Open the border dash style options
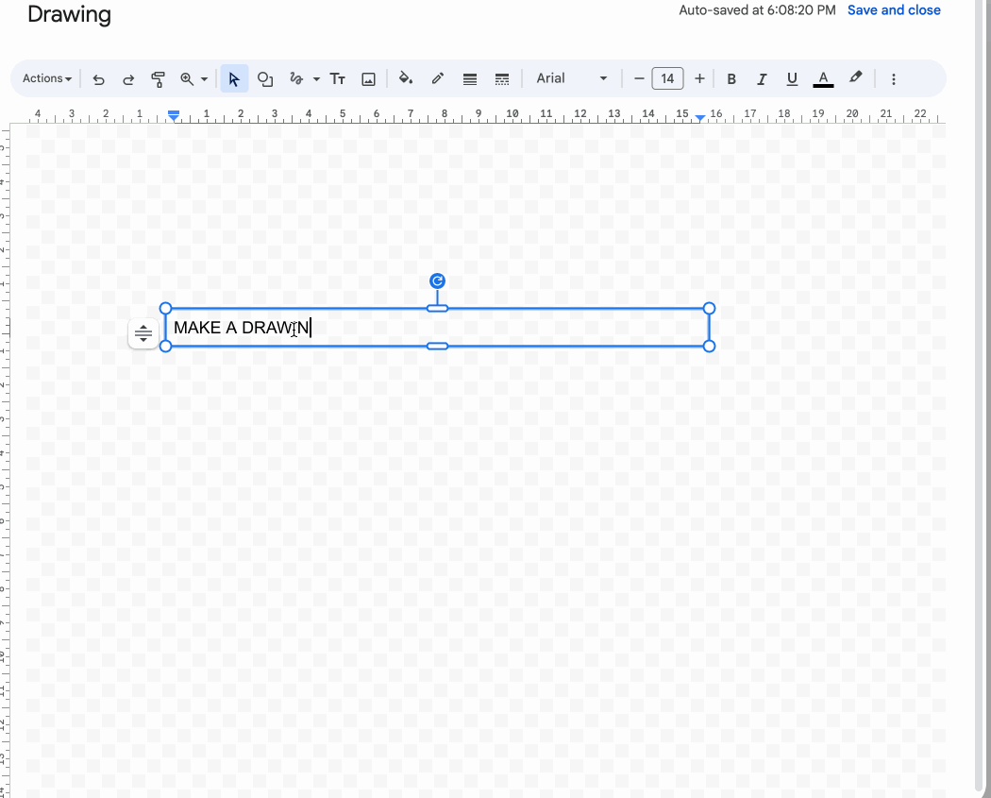This screenshot has width=991, height=798. 502,79
